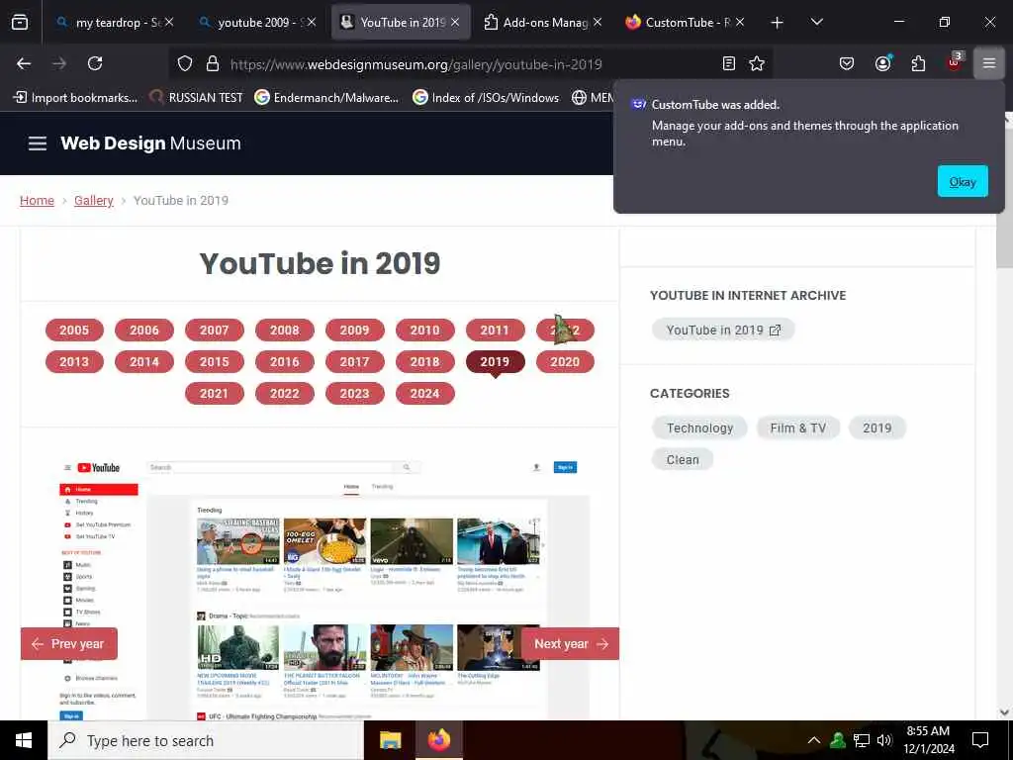
Task: Open the Save to Pocket icon
Action: click(847, 63)
